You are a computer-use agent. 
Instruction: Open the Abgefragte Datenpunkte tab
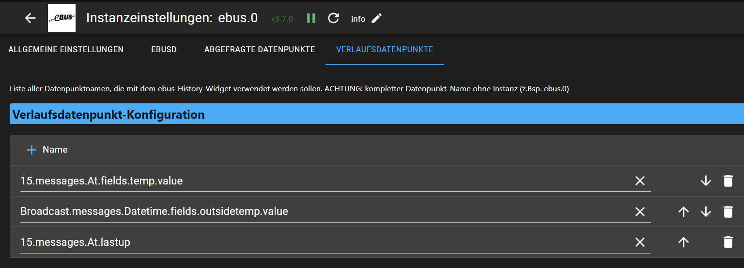[x=260, y=49]
